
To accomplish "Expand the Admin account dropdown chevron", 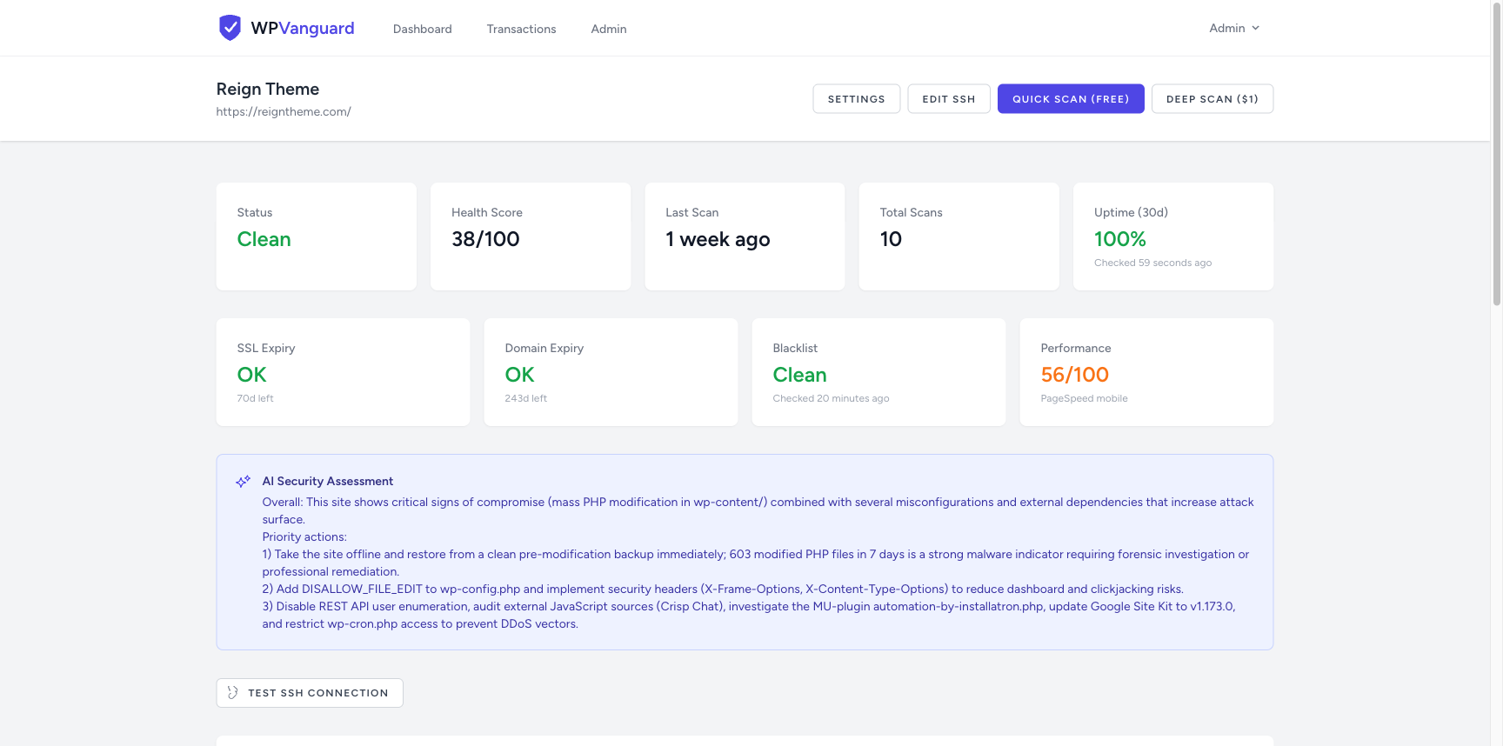I will click(1255, 28).
